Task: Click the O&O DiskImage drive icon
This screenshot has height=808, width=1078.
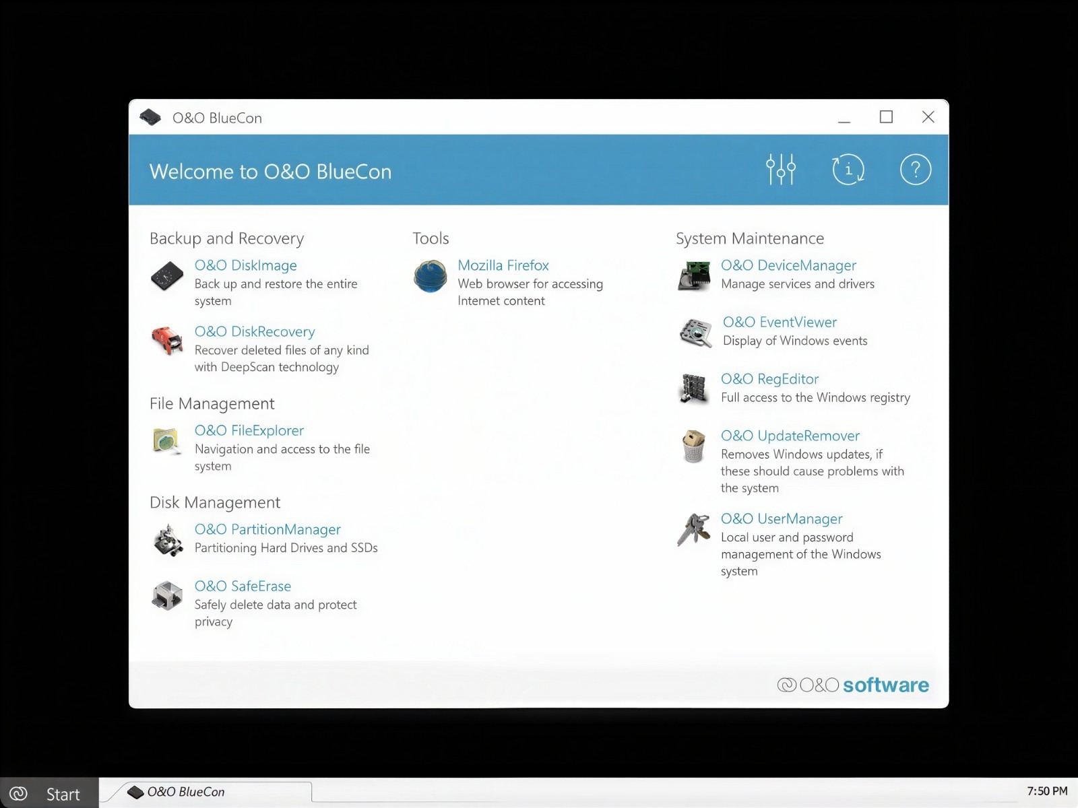Action: (x=167, y=276)
